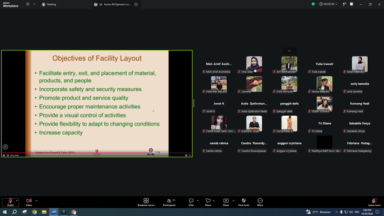Screen dimensions: 384x216
Task: Open weather widget showing 31°C Berawan
Action: tap(318, 212)
